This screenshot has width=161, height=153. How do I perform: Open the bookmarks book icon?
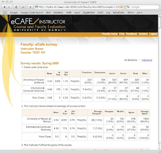click(5, 12)
